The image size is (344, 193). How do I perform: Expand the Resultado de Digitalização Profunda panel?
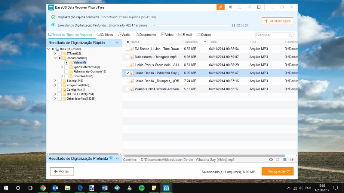(117, 159)
